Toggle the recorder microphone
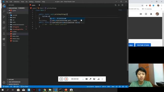The width and height of the screenshot is (164, 92). coord(90,79)
